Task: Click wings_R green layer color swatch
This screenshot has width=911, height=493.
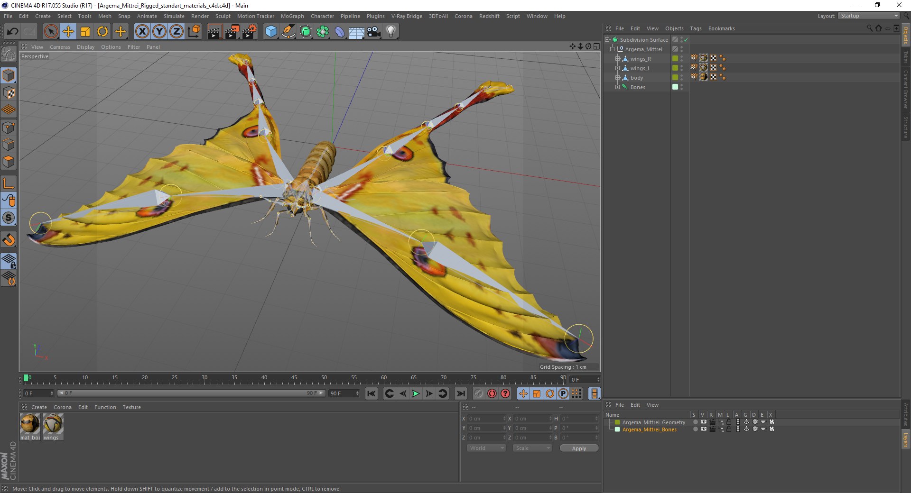Action: 675,59
